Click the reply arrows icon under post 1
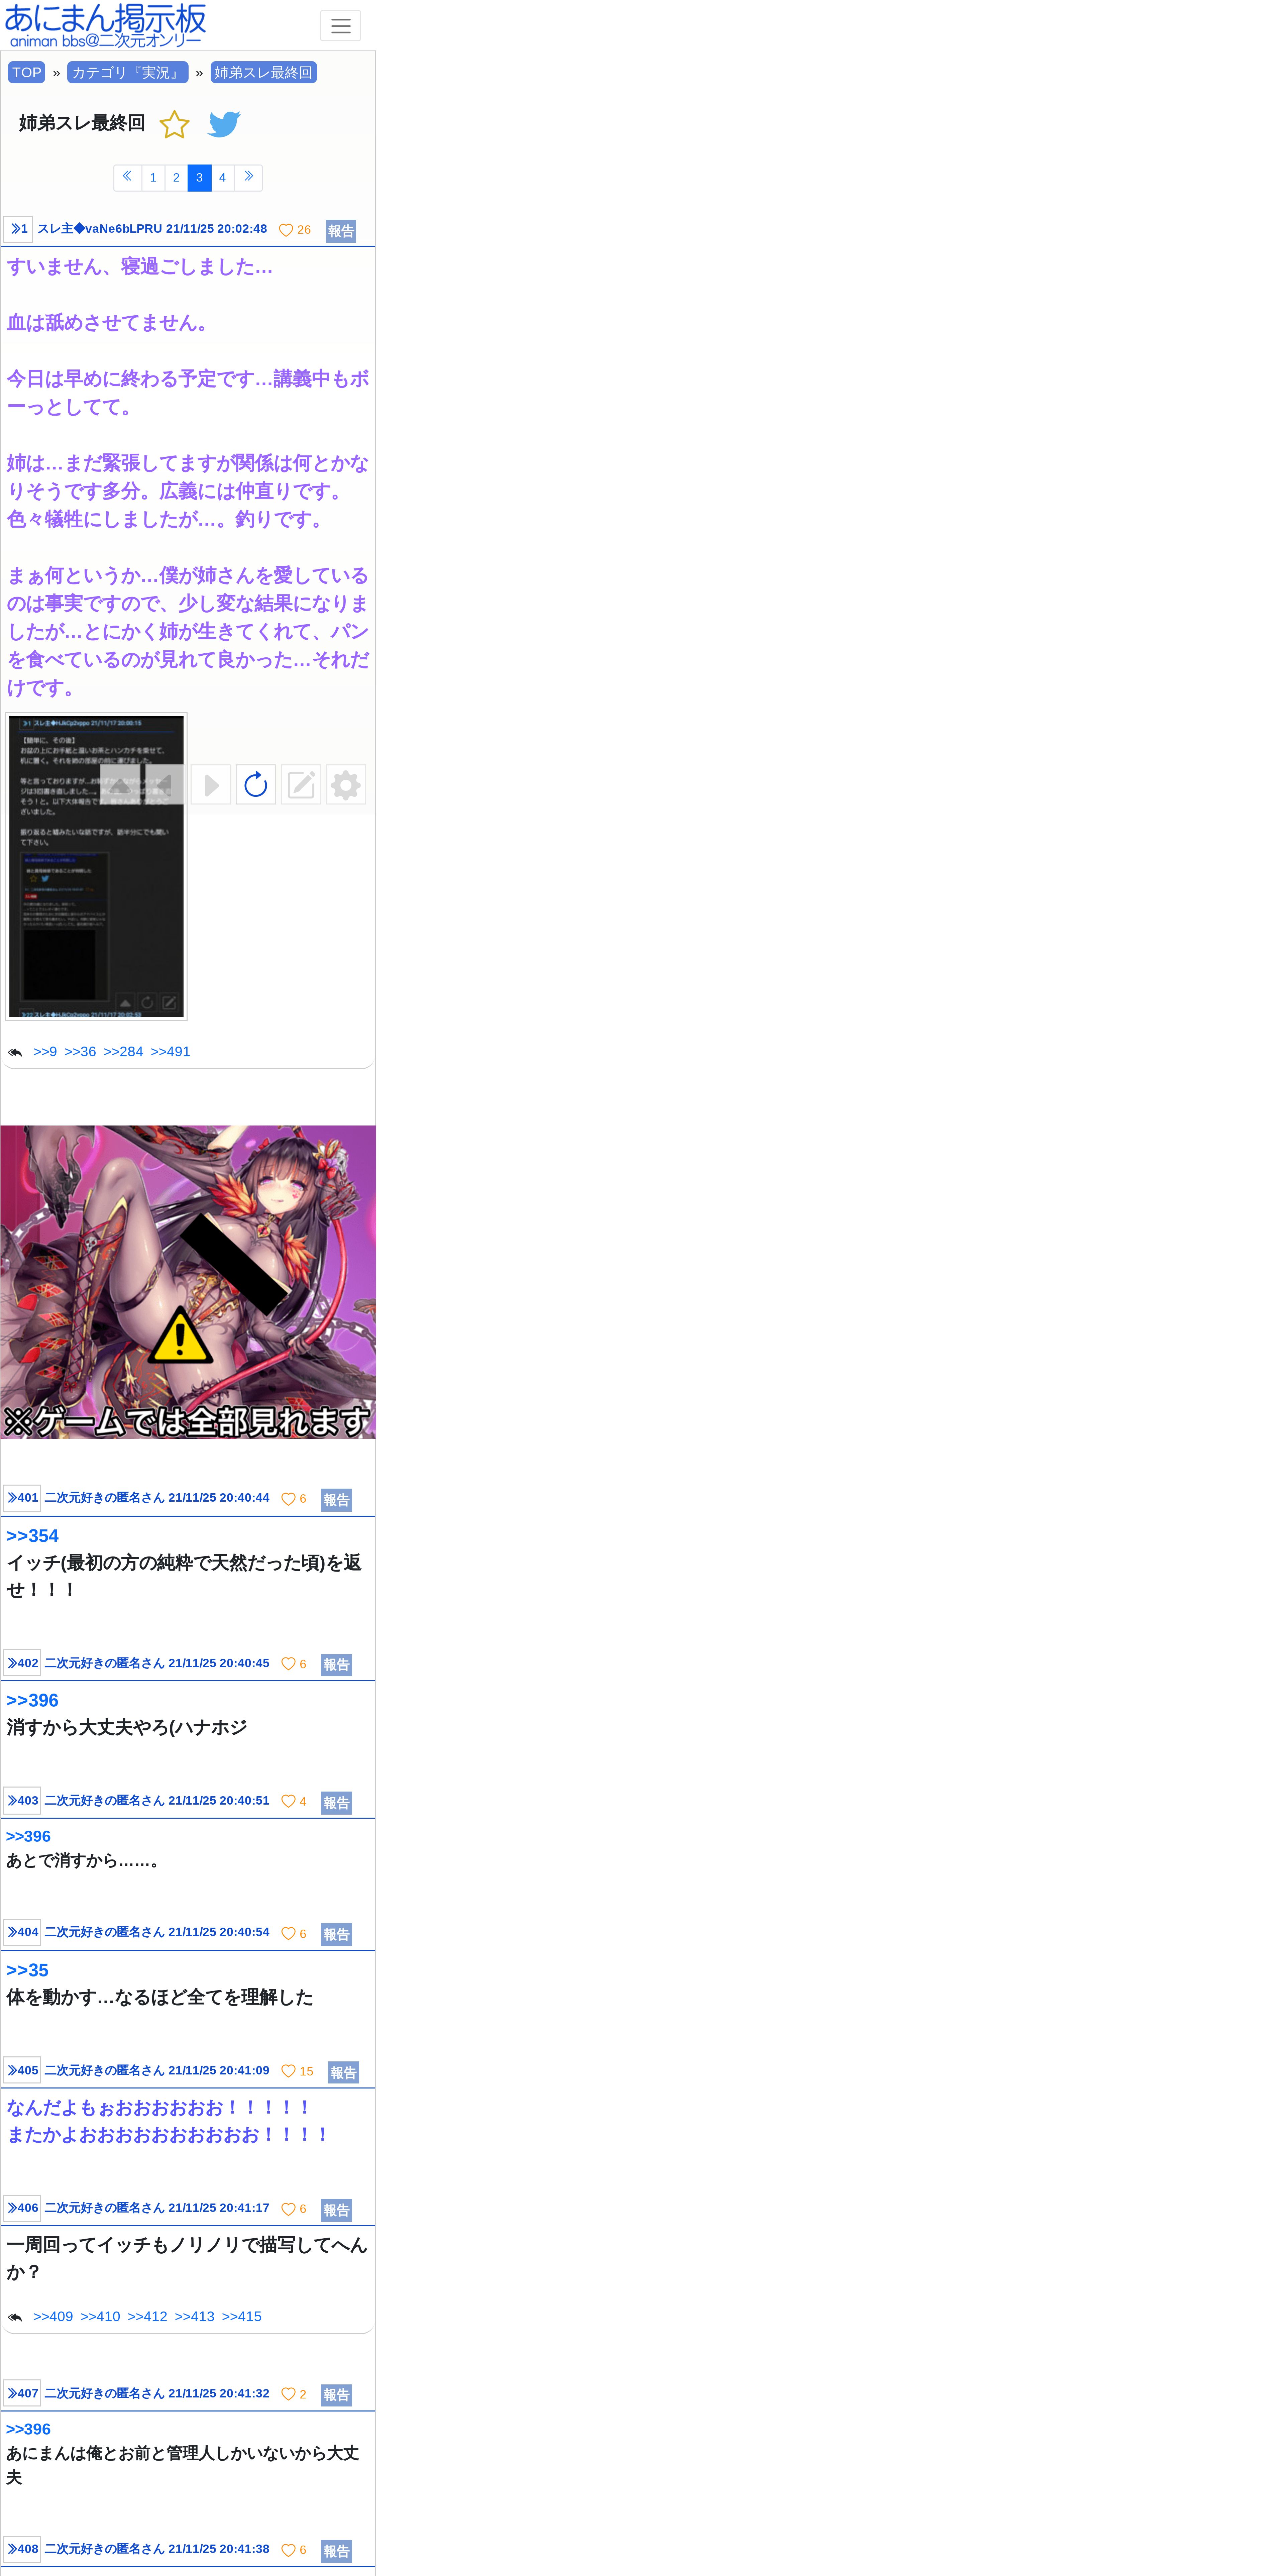1288x2576 pixels. [x=15, y=1052]
